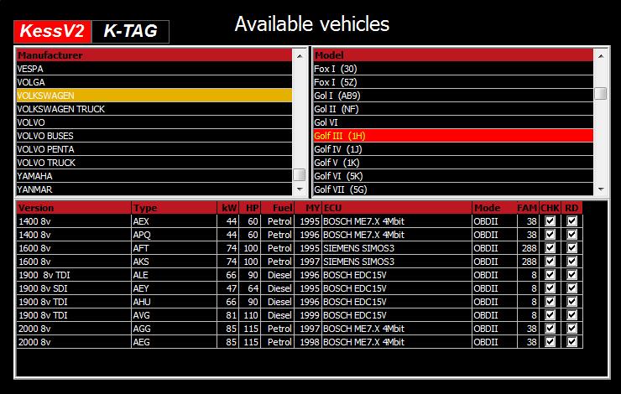Toggle RD checkbox for AFT row
Viewport: 621px width, 394px height.
(571, 248)
